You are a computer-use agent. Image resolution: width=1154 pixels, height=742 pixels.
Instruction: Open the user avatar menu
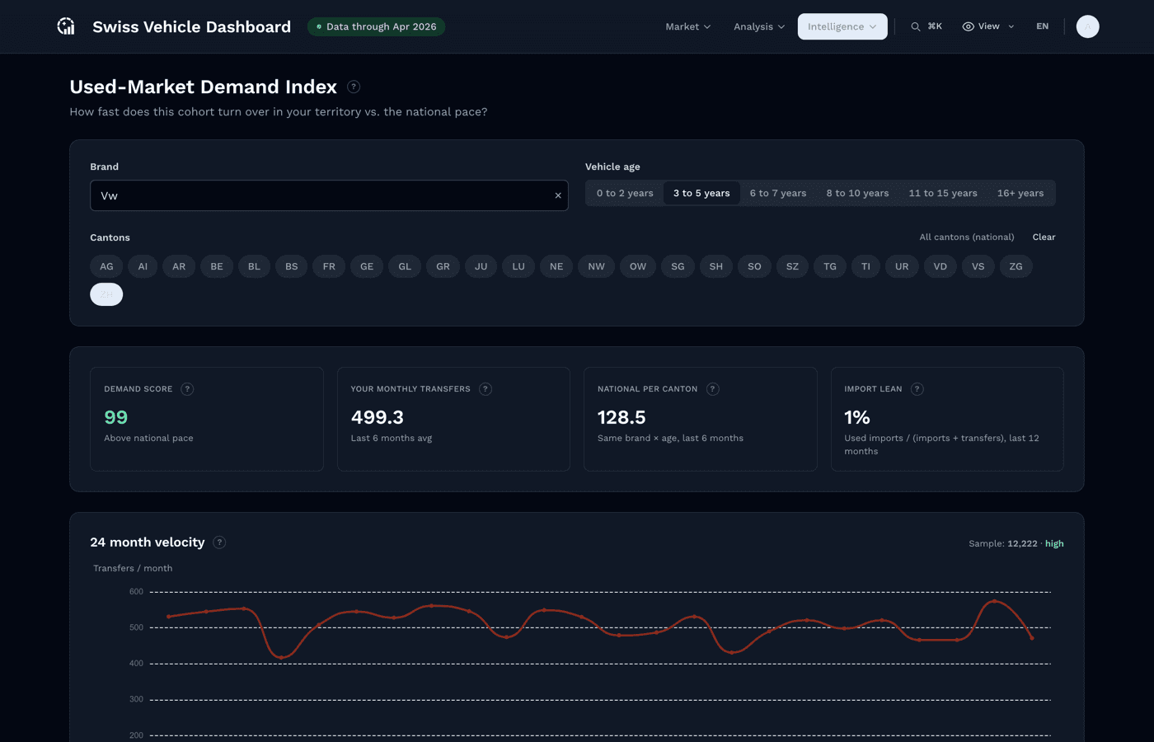(1087, 26)
